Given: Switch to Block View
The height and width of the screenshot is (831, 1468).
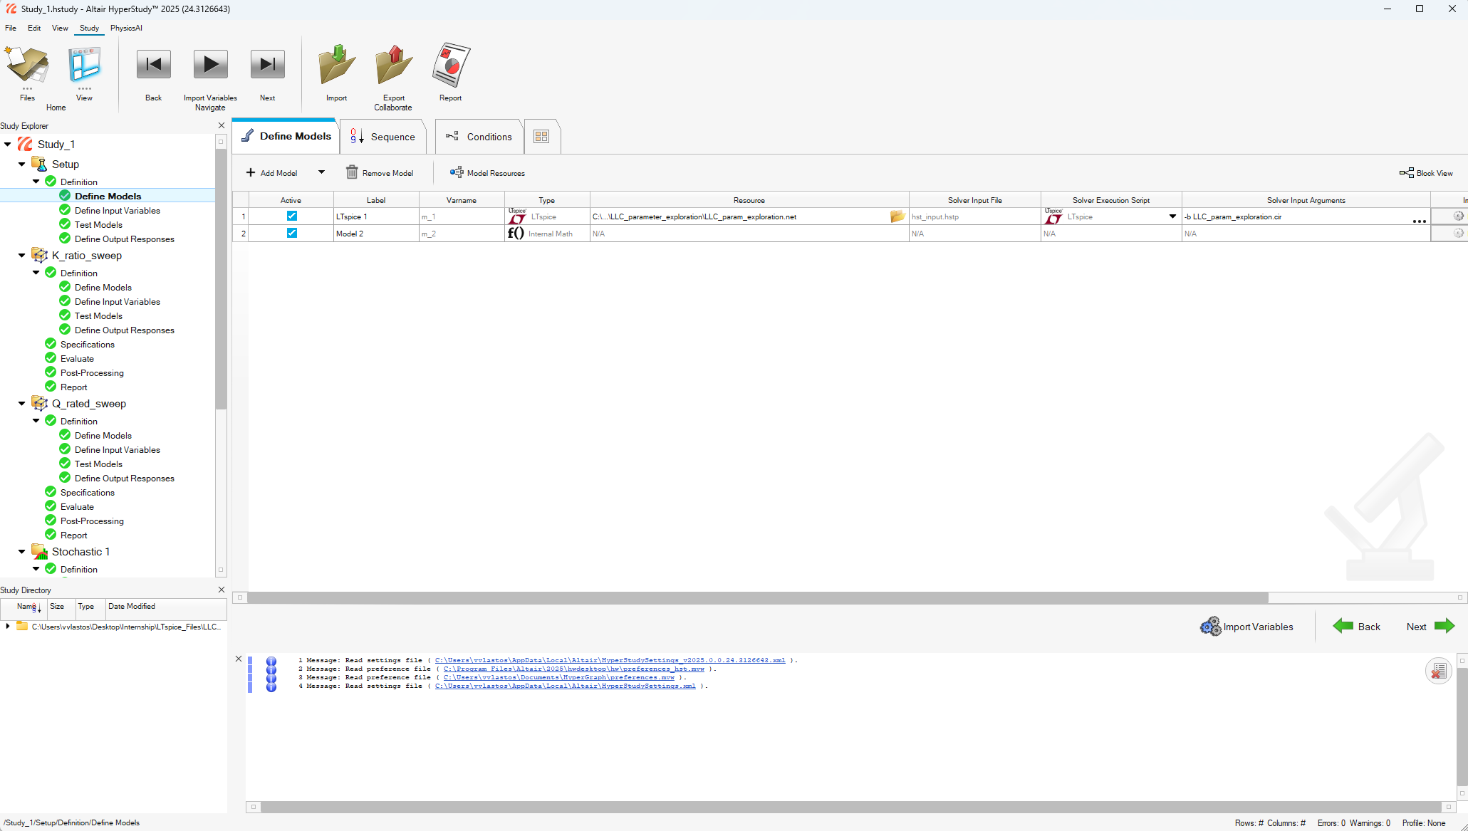Looking at the screenshot, I should [1426, 173].
